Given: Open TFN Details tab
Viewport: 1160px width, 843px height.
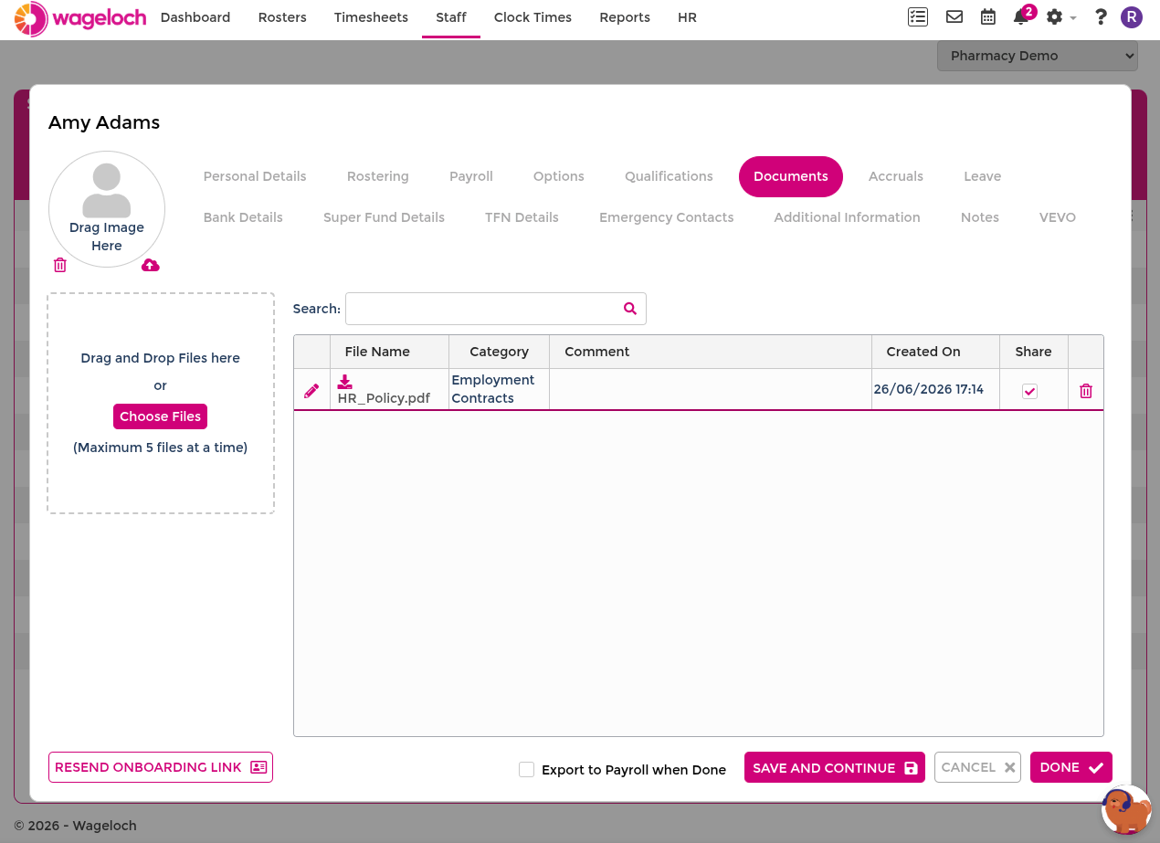Looking at the screenshot, I should click(x=522, y=217).
